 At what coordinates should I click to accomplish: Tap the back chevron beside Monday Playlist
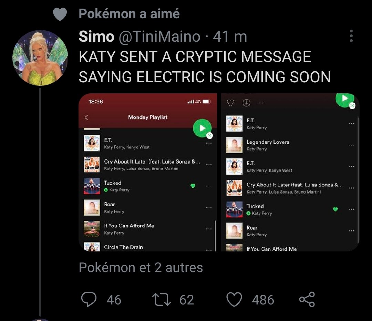pos(86,117)
